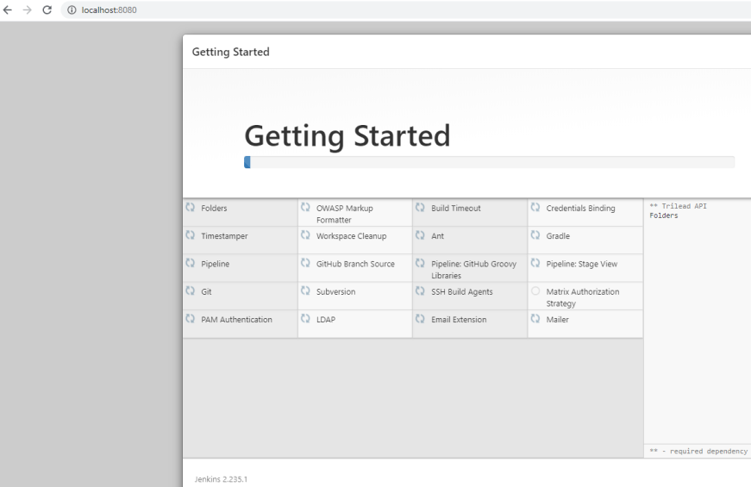Click the Email Extension plugin entry
The height and width of the screenshot is (487, 751).
[x=458, y=319]
